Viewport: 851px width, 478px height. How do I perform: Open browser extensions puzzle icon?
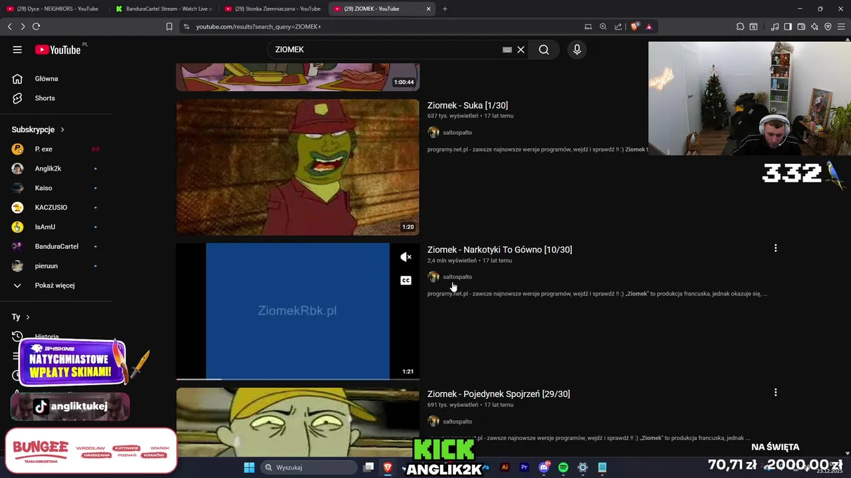(740, 27)
